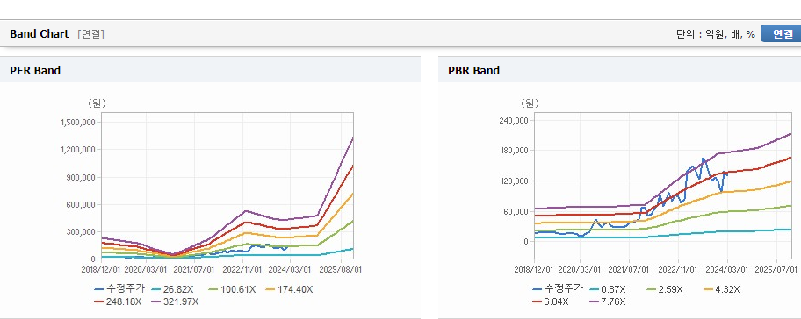
Task: Toggle the 248.18X legend entry
Action: coord(118,301)
